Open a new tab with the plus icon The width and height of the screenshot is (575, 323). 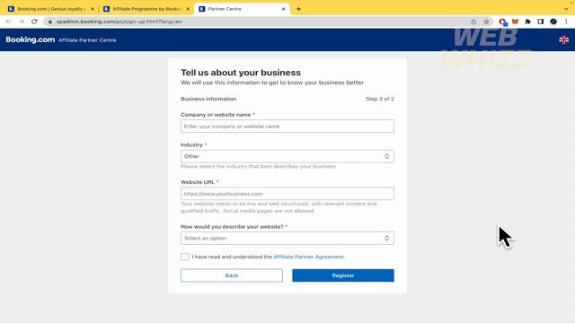pyautogui.click(x=298, y=9)
